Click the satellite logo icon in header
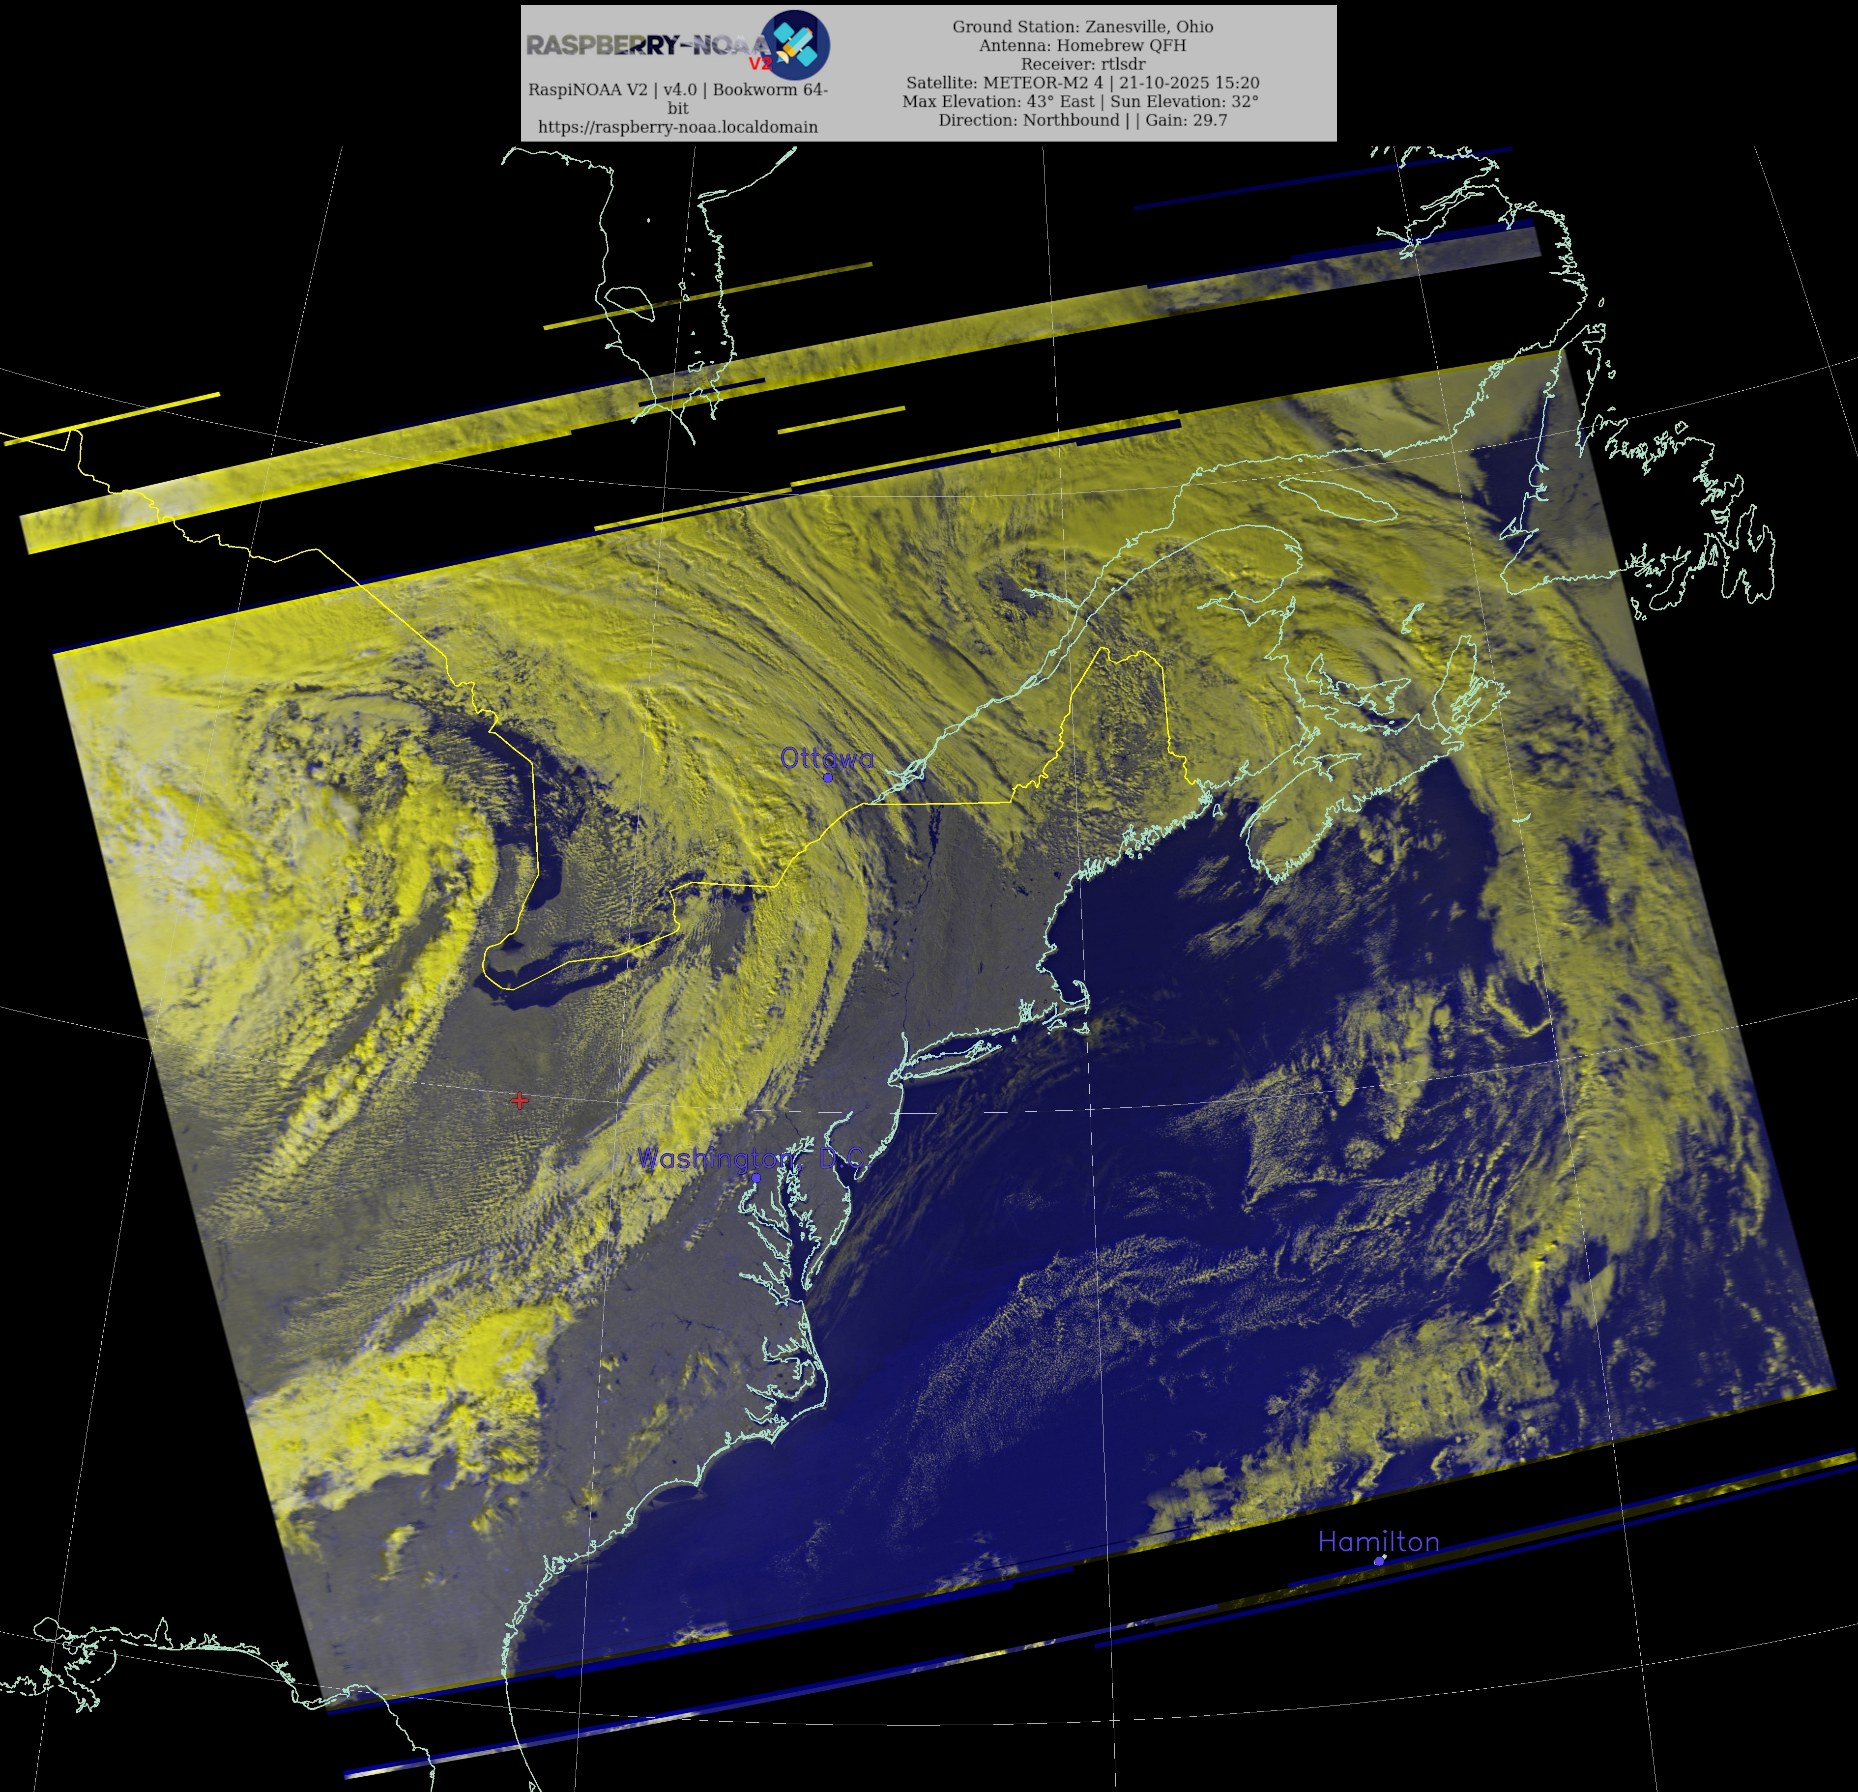This screenshot has width=1858, height=1792. [x=796, y=44]
